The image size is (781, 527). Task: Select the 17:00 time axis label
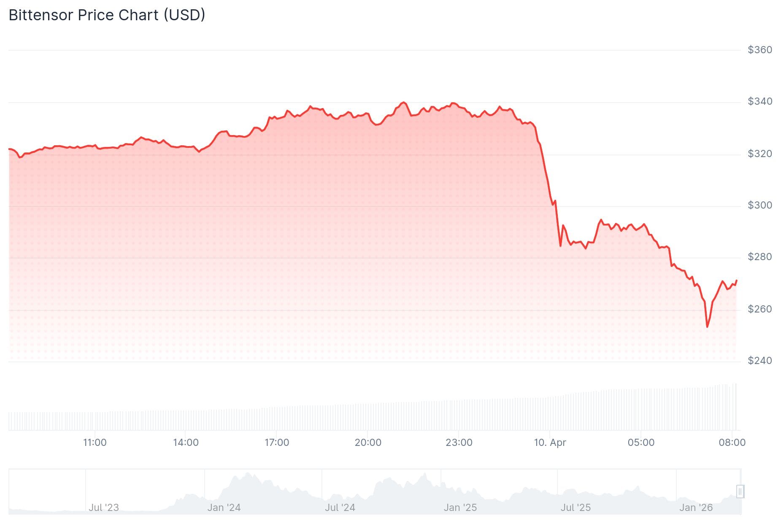pos(277,443)
